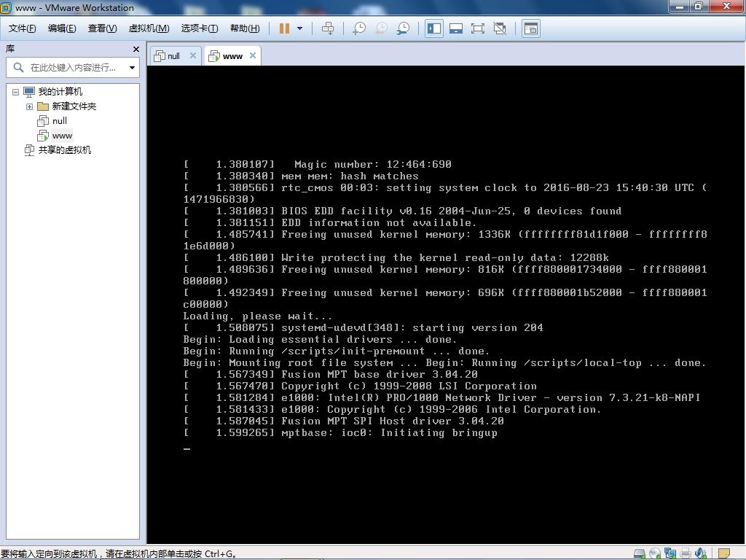Screen dimensions: 746x560
Task: Click the 库 panel header label
Action: click(10, 49)
